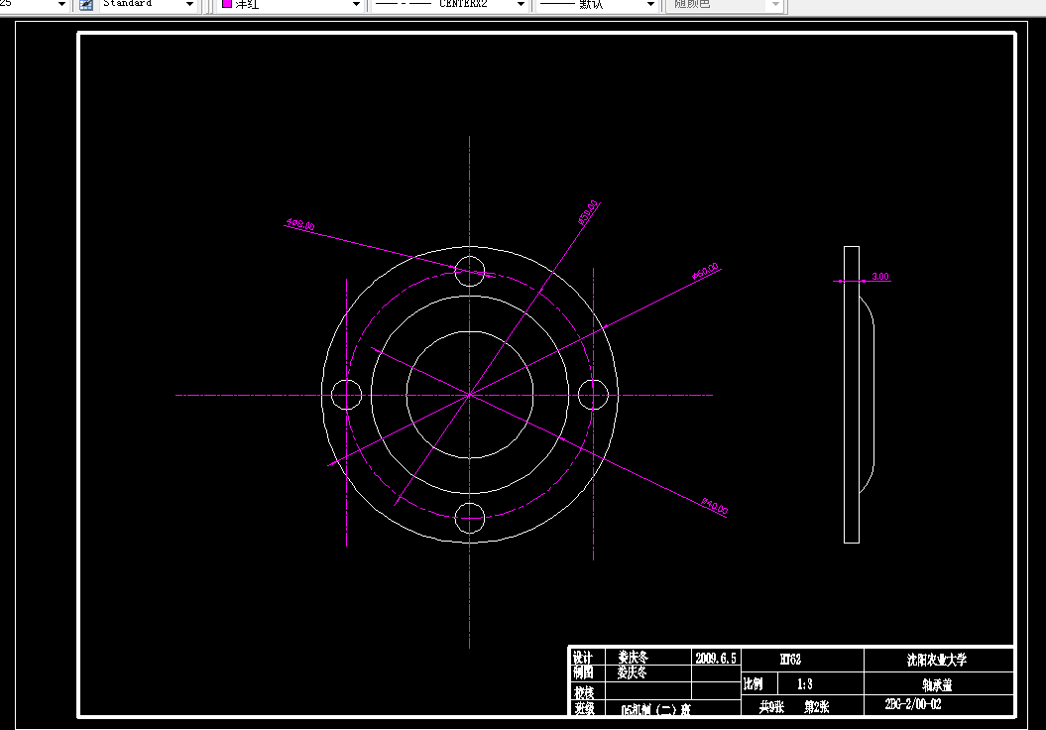
Task: Select the 1:3 scale value
Action: tap(804, 684)
